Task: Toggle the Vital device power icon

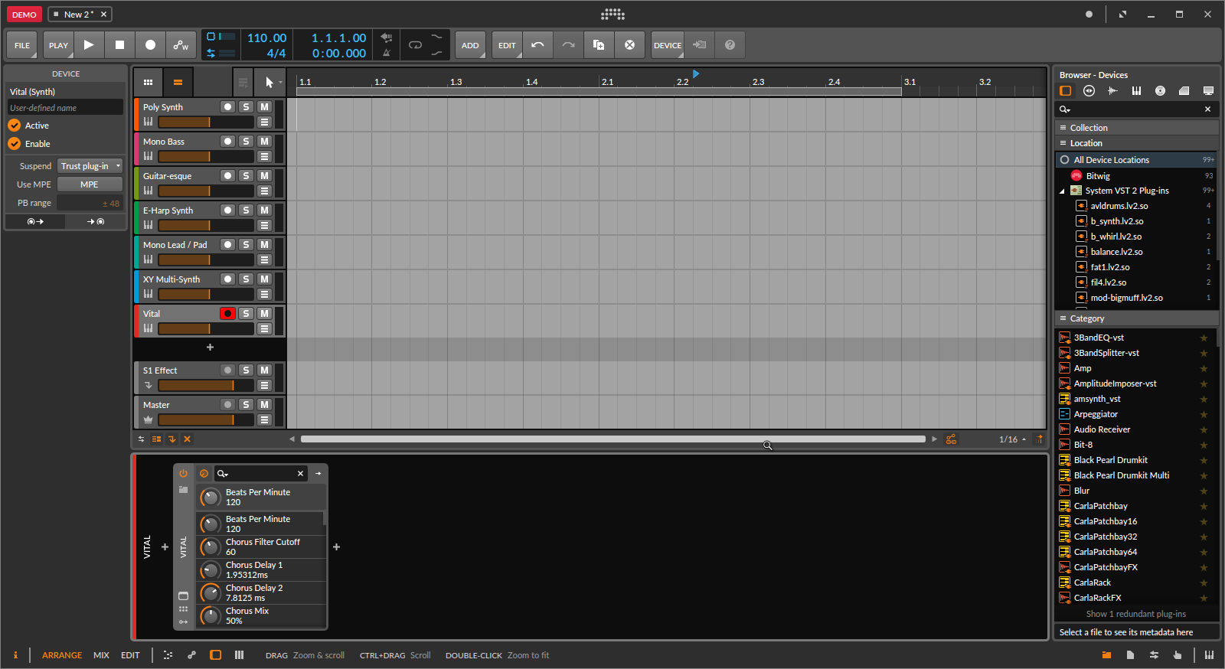Action: click(x=183, y=473)
